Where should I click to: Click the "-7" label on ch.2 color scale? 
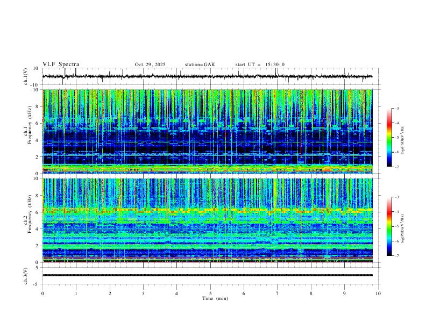396,255
